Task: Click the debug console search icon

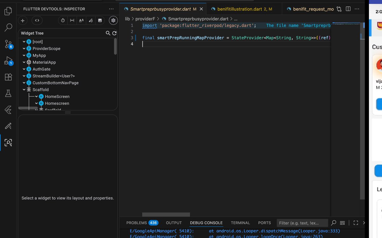Action: point(334,223)
